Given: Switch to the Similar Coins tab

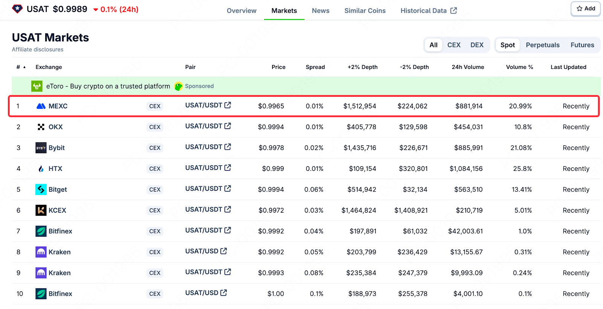Looking at the screenshot, I should pos(365,11).
